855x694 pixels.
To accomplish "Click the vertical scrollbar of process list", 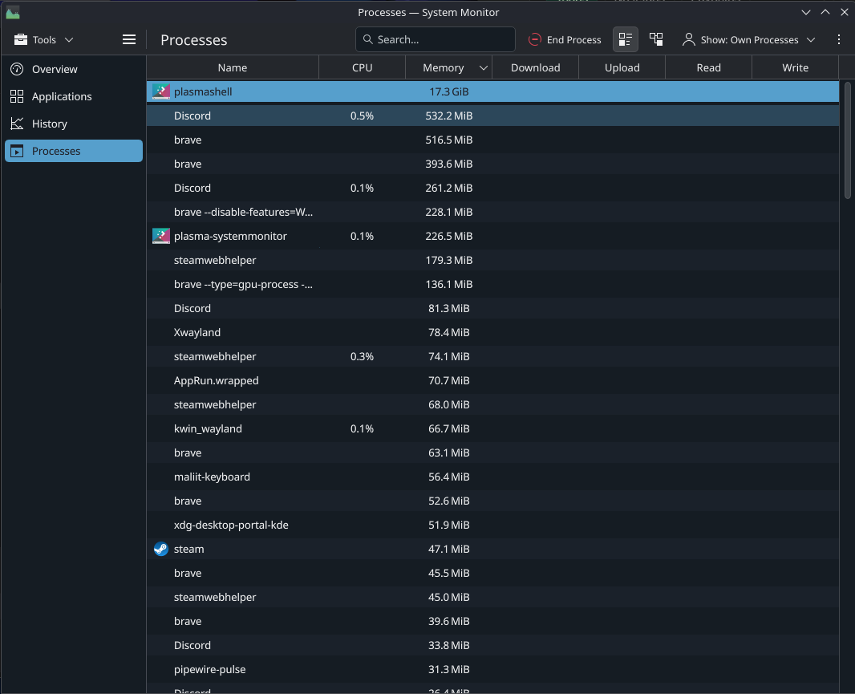I will point(848,140).
